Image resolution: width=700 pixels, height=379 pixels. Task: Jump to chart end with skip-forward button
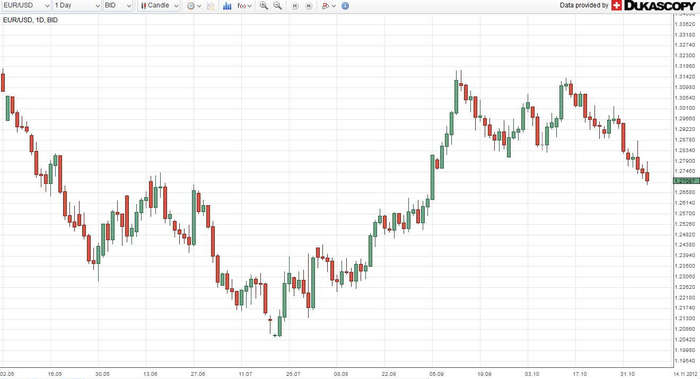(308, 6)
